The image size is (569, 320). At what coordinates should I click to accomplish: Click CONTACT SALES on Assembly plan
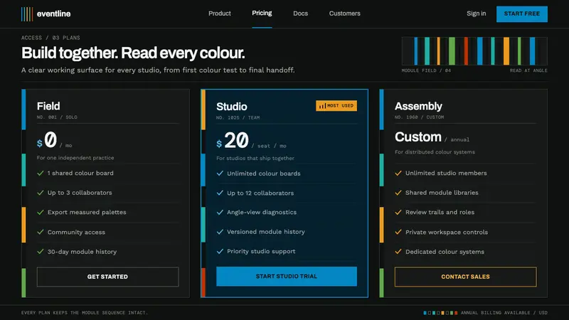click(465, 277)
